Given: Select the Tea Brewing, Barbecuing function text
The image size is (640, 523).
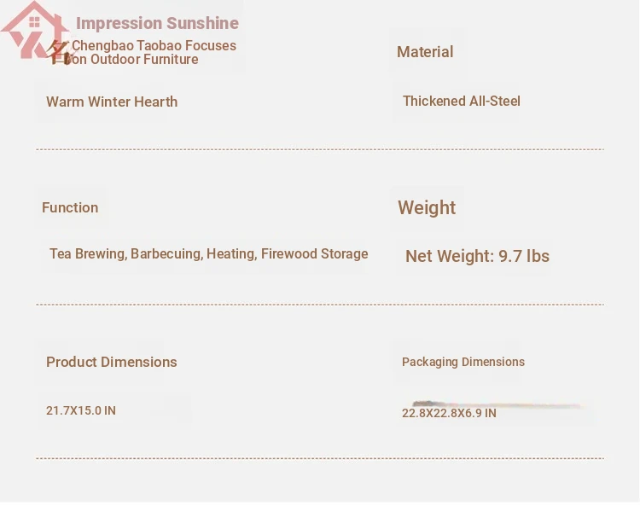Looking at the screenshot, I should tap(208, 253).
